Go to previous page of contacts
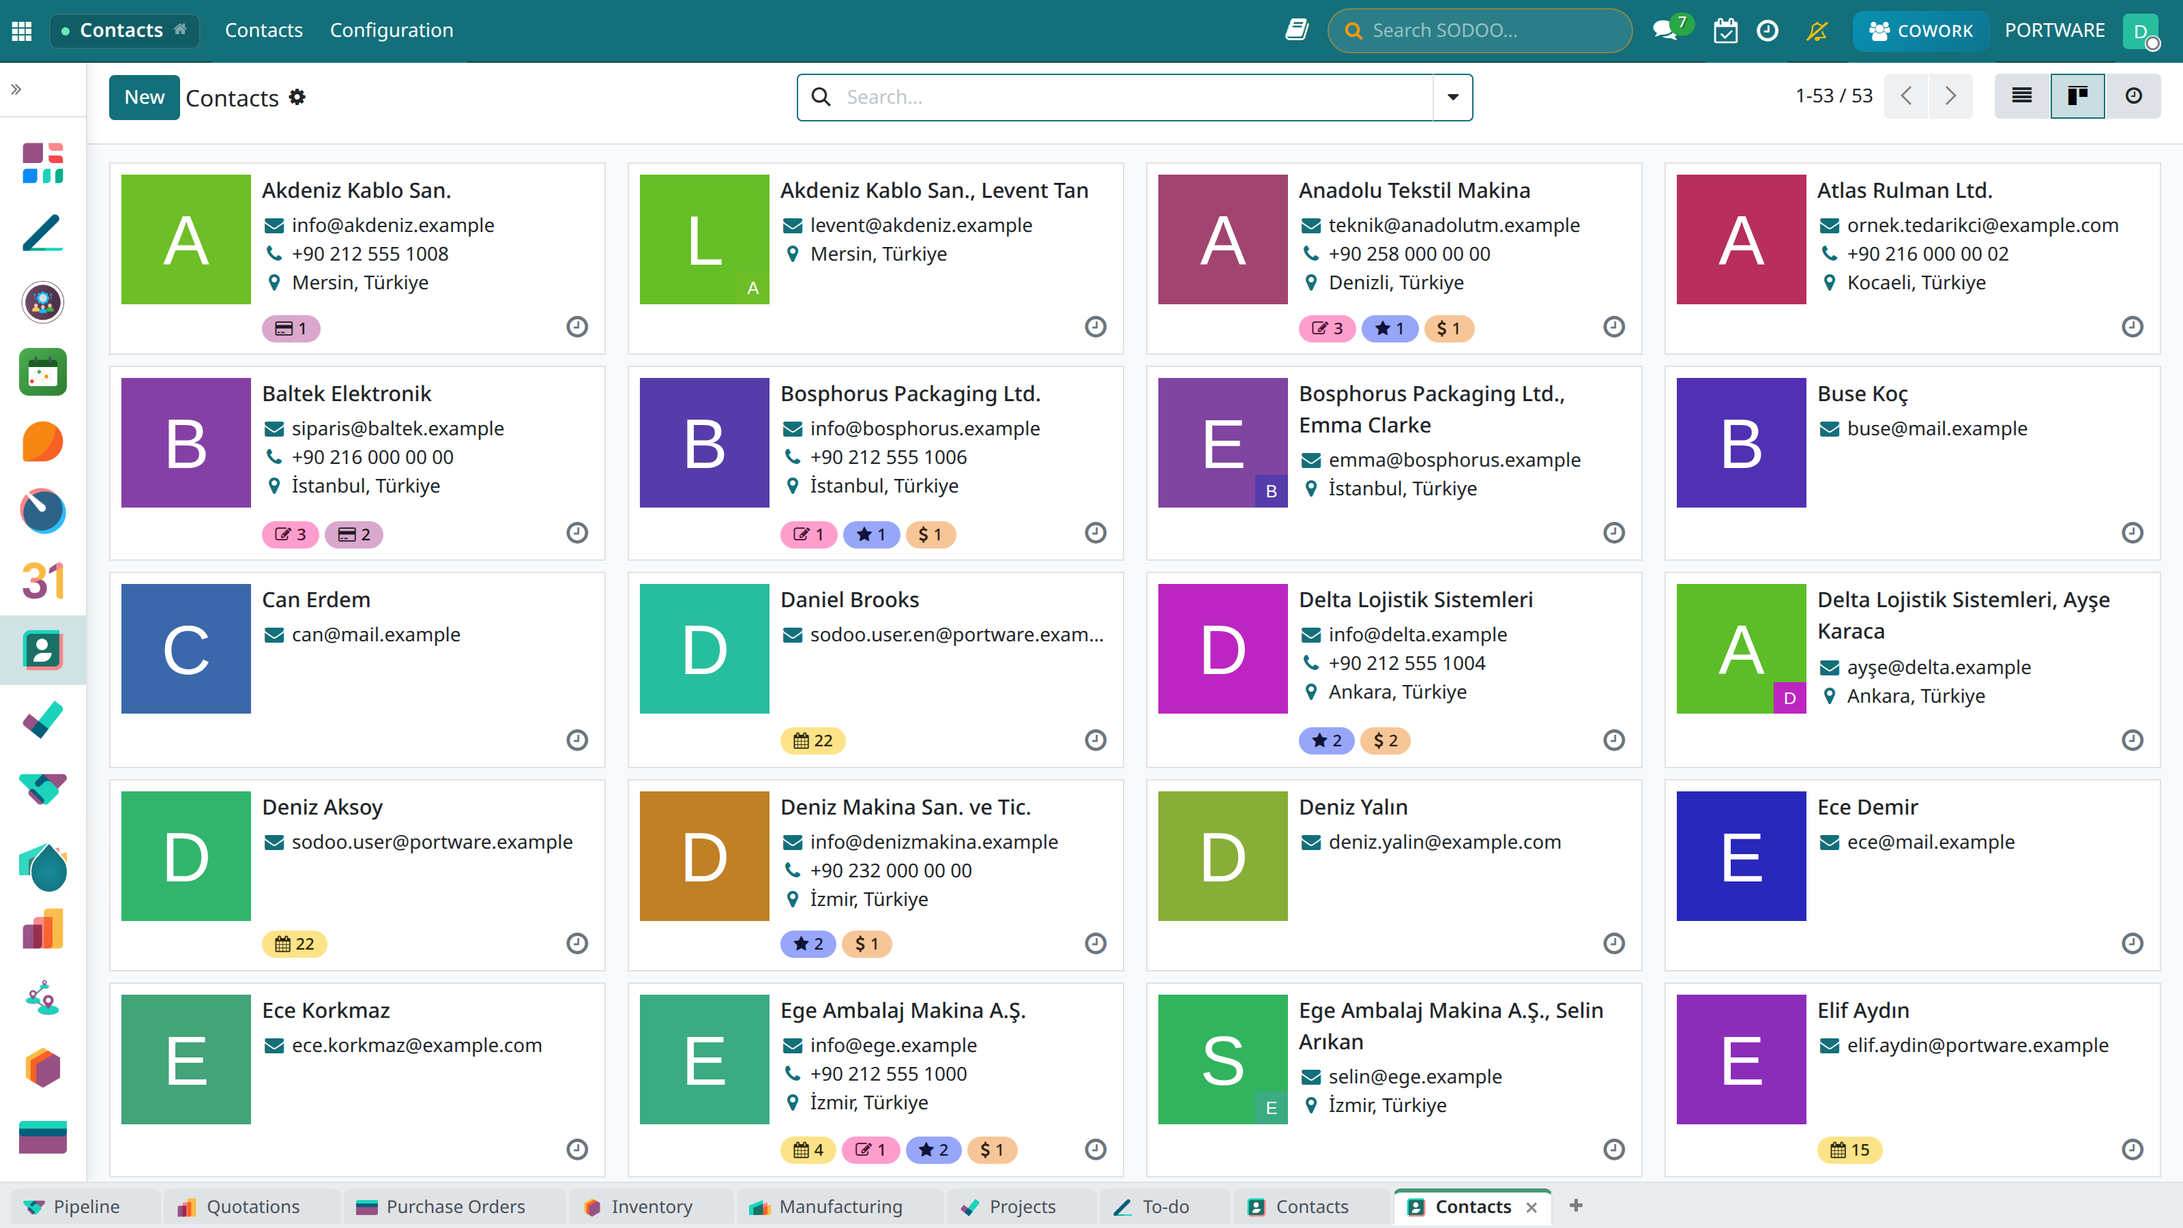The width and height of the screenshot is (2183, 1228). point(1907,96)
